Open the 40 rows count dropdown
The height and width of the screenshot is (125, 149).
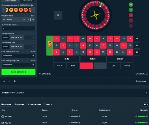[146, 104]
